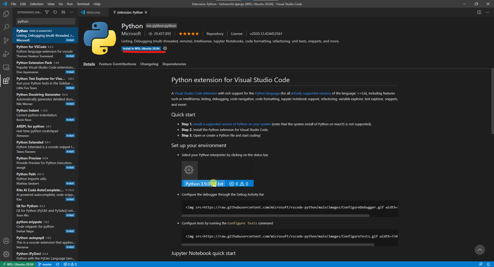The height and width of the screenshot is (267, 494).
Task: Open the Changelog tab
Action: tap(149, 64)
